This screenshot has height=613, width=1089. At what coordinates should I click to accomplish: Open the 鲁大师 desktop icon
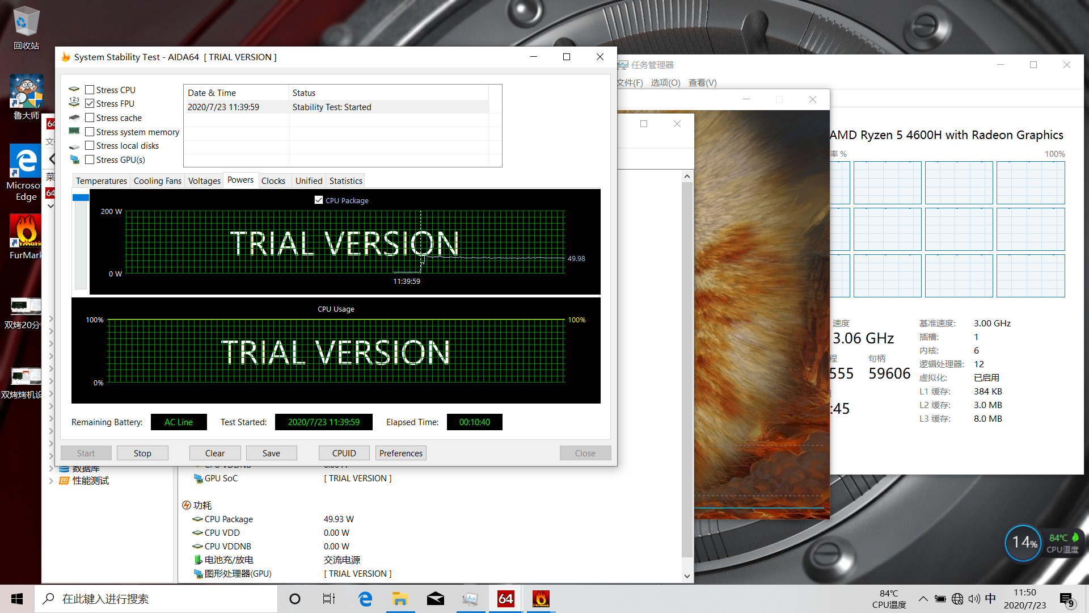(x=26, y=96)
